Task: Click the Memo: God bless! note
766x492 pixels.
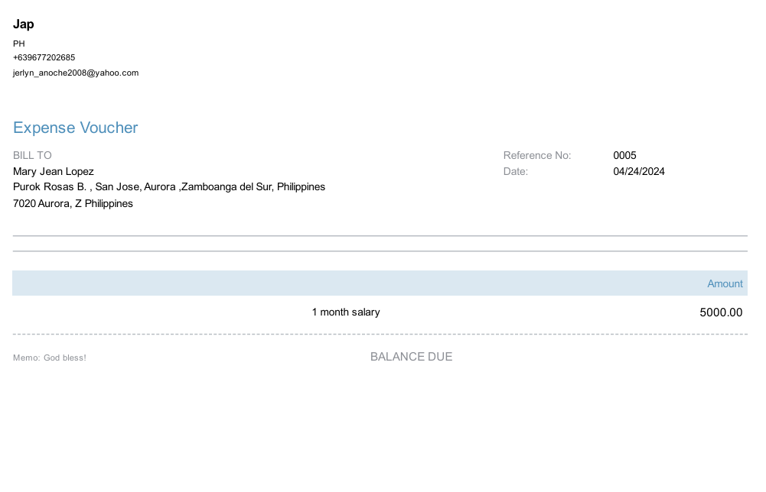Action: coord(49,358)
